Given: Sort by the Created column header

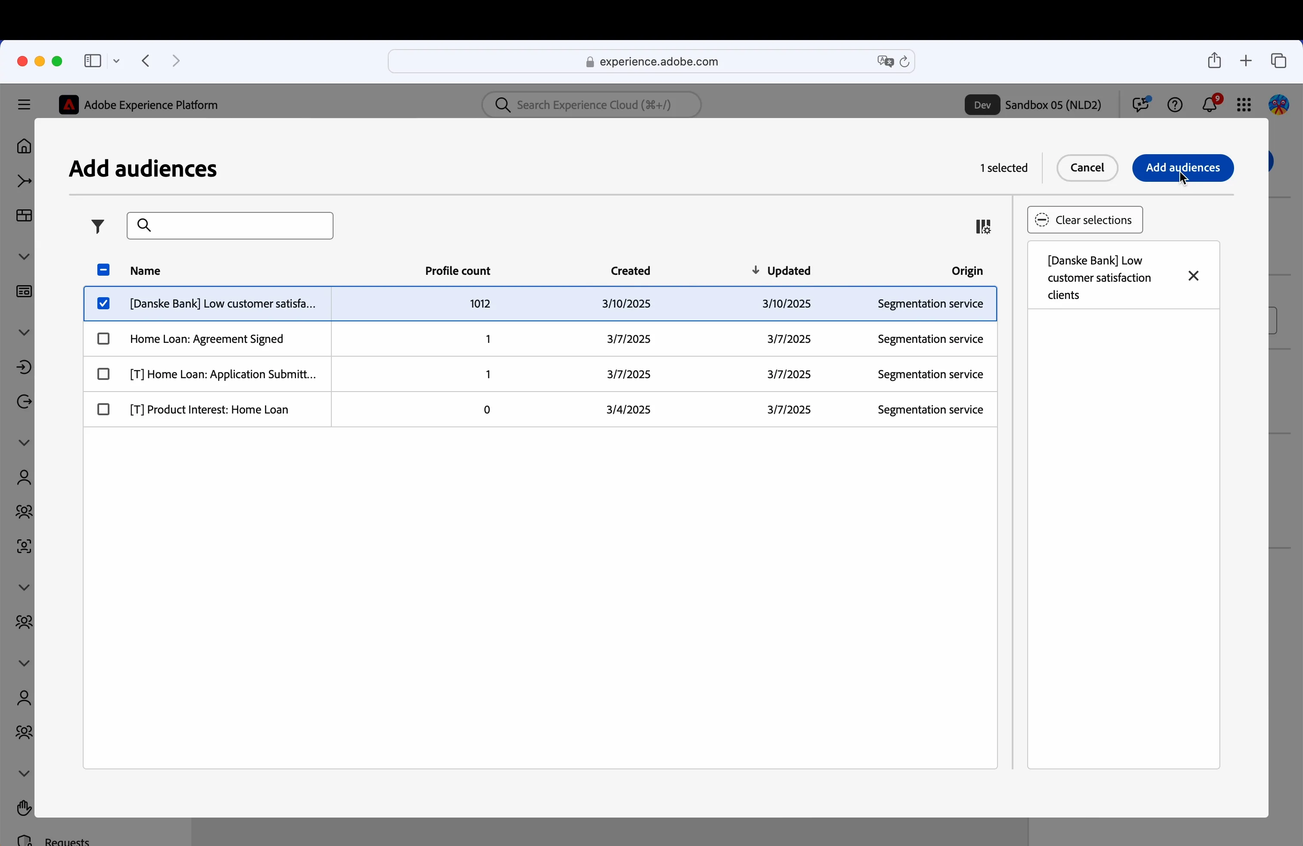Looking at the screenshot, I should [x=631, y=271].
